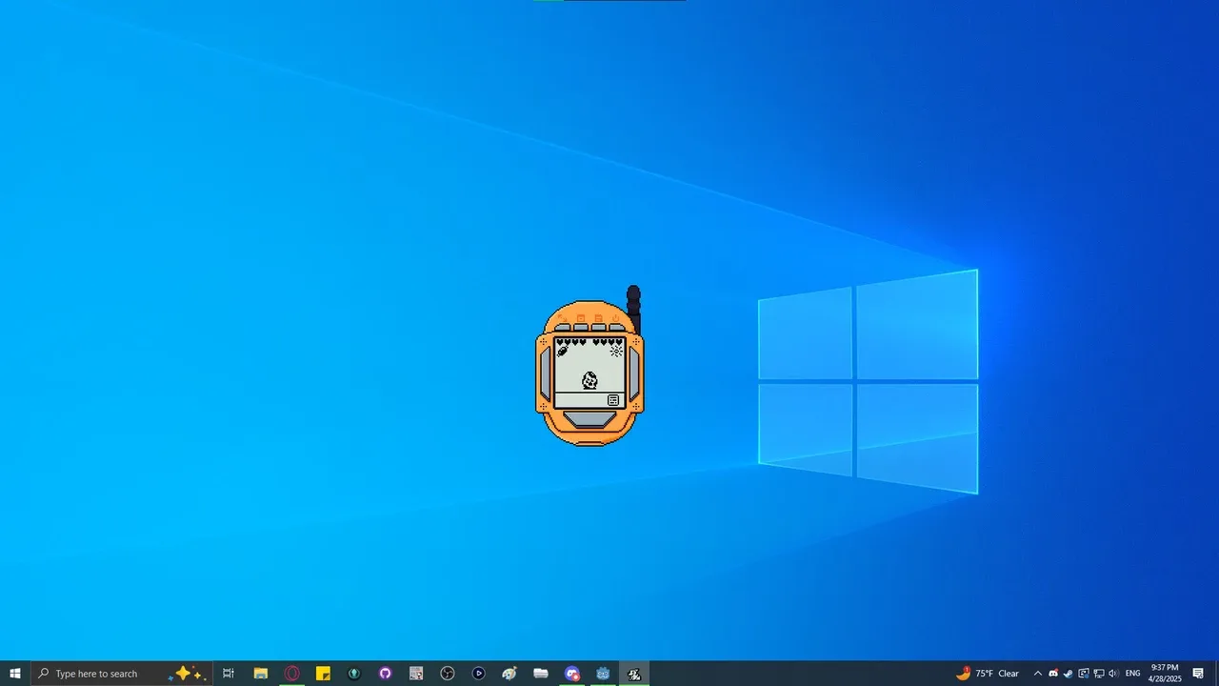Click the food item icon in the pet screen
Image resolution: width=1219 pixels, height=686 pixels.
click(x=562, y=351)
